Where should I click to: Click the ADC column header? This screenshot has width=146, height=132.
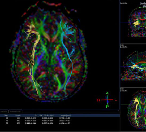(x=46, y=115)
